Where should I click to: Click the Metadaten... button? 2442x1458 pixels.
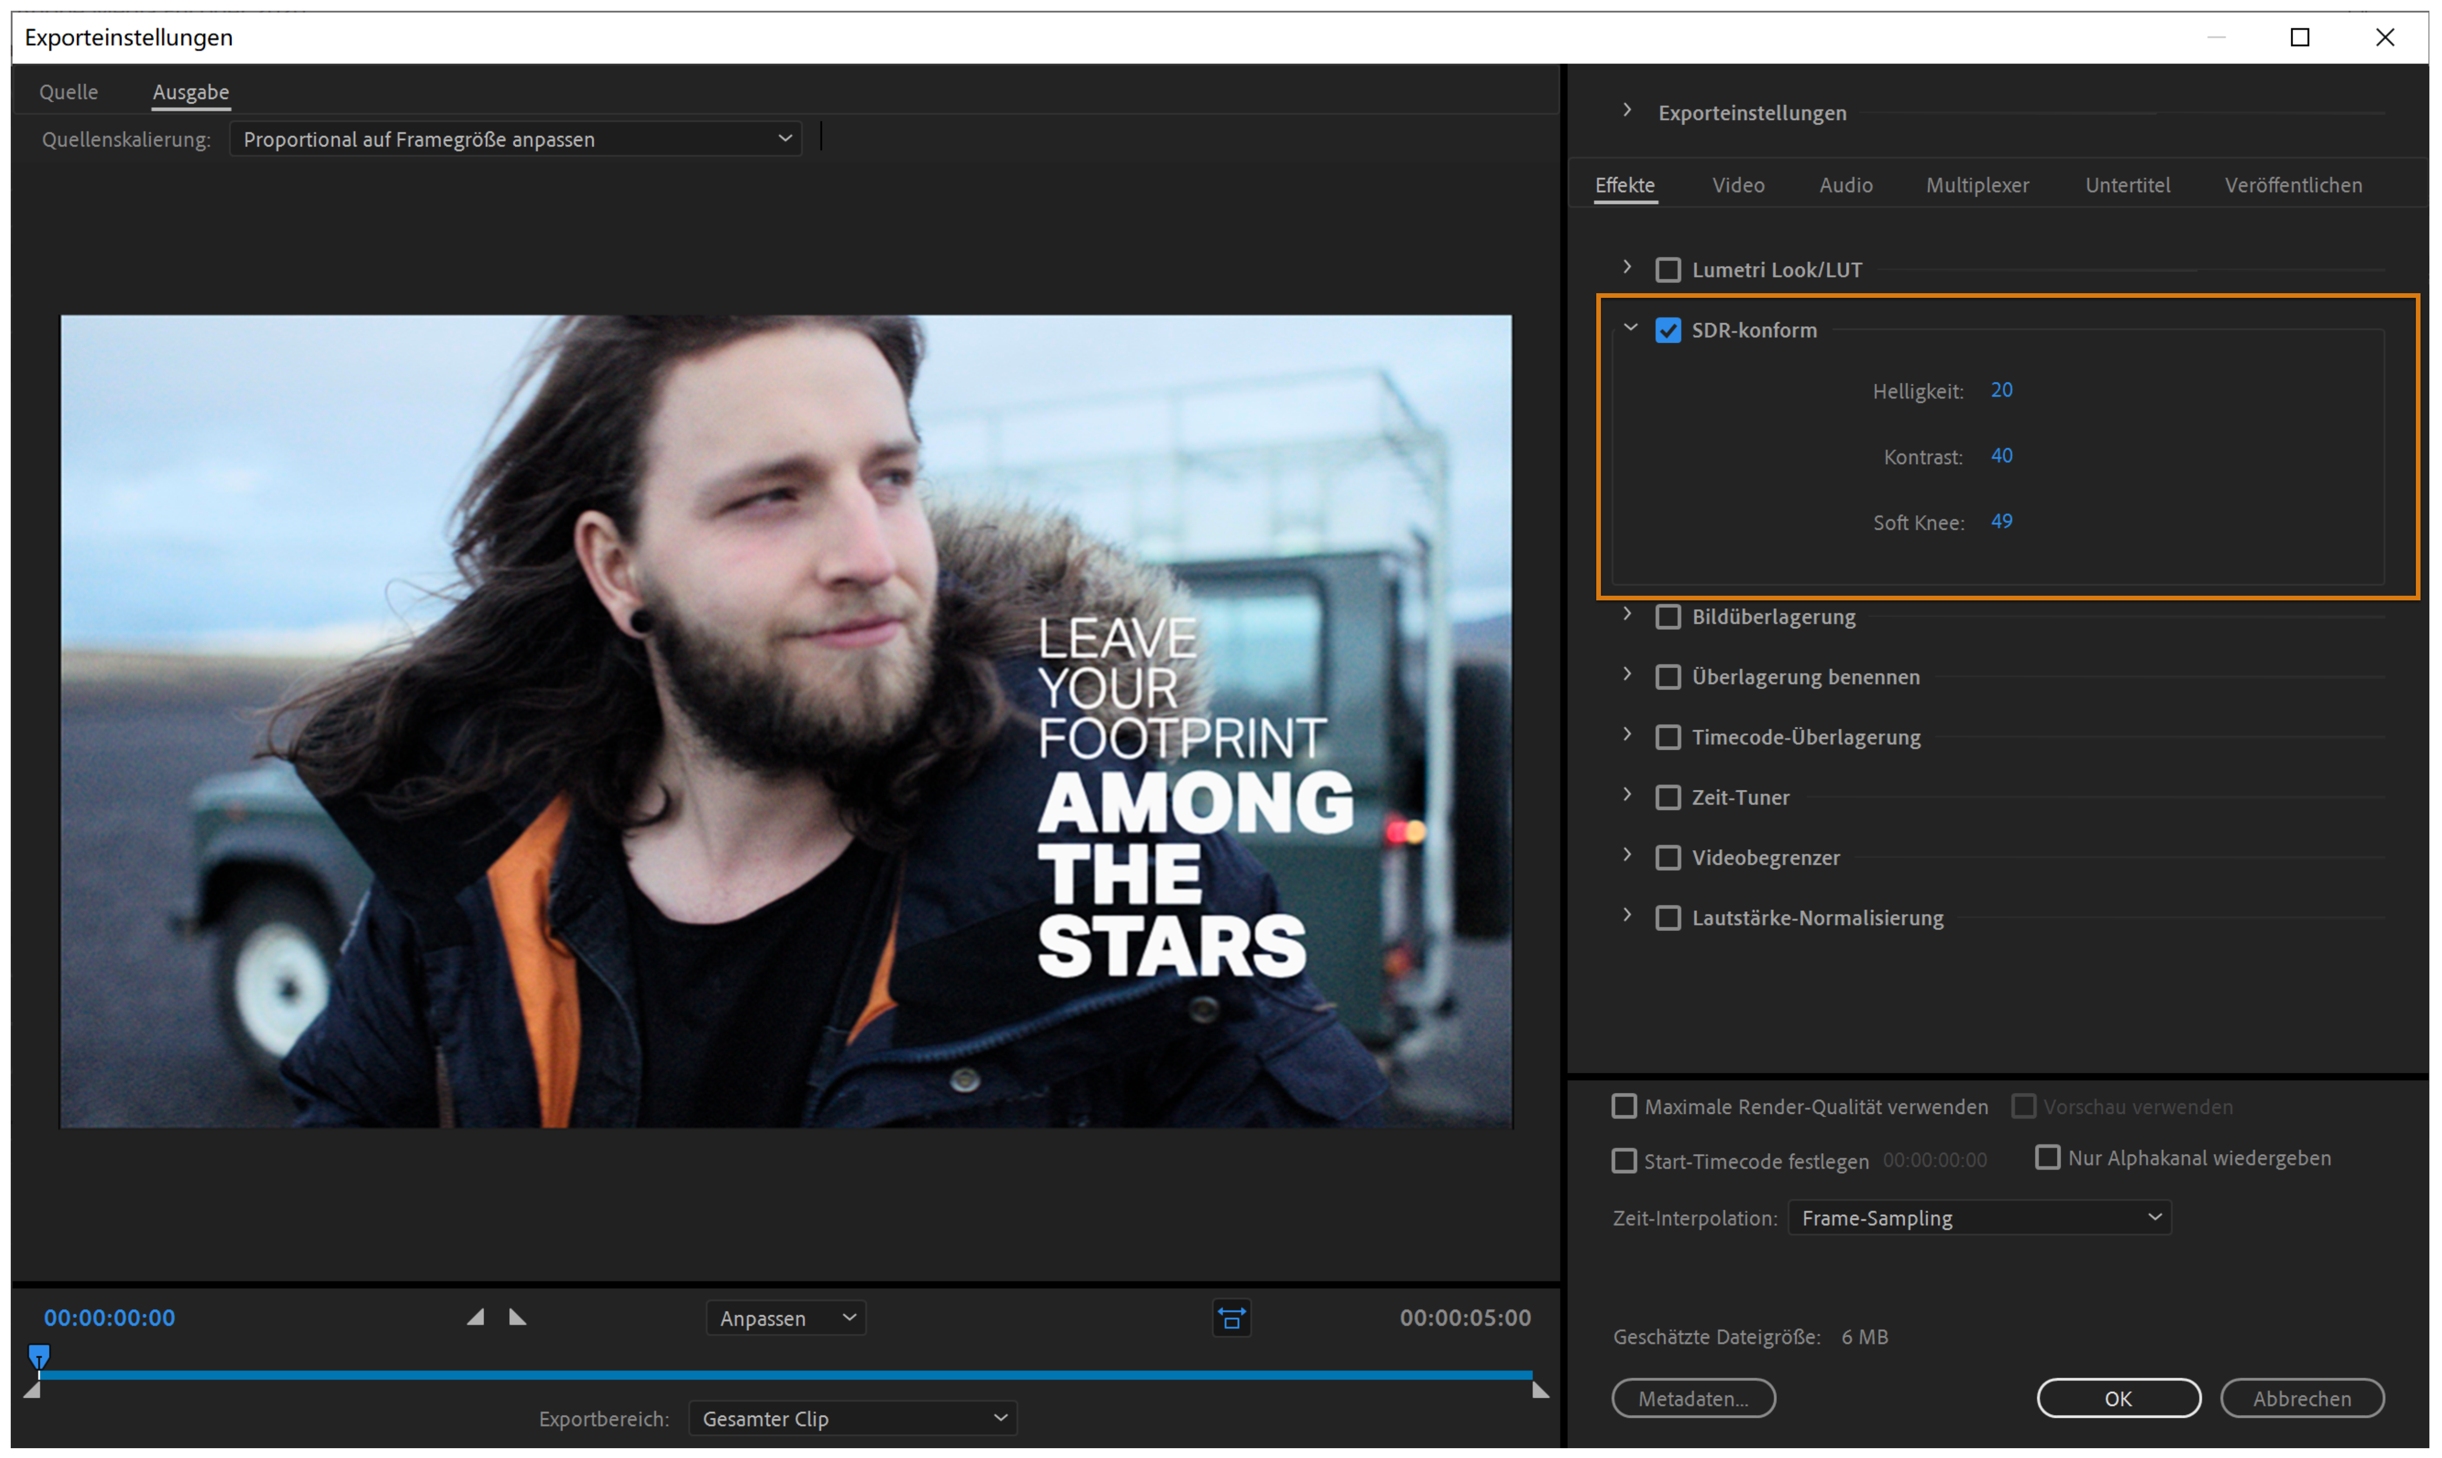click(1693, 1398)
